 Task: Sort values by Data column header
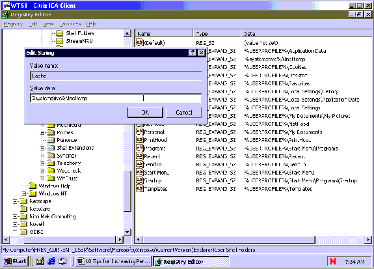click(306, 33)
